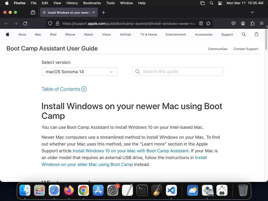The height and width of the screenshot is (201, 268).
Task: View site security lock info
Action: 58,23
